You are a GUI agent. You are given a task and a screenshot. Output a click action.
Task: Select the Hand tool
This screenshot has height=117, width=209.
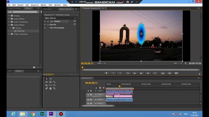coord(51,88)
